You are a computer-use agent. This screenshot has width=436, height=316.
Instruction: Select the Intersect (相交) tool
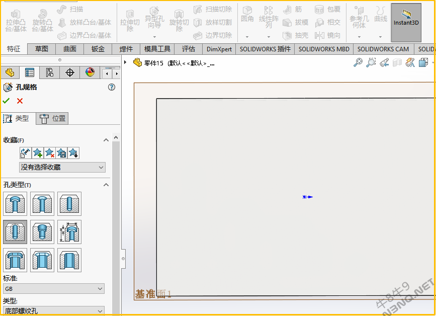click(x=327, y=22)
